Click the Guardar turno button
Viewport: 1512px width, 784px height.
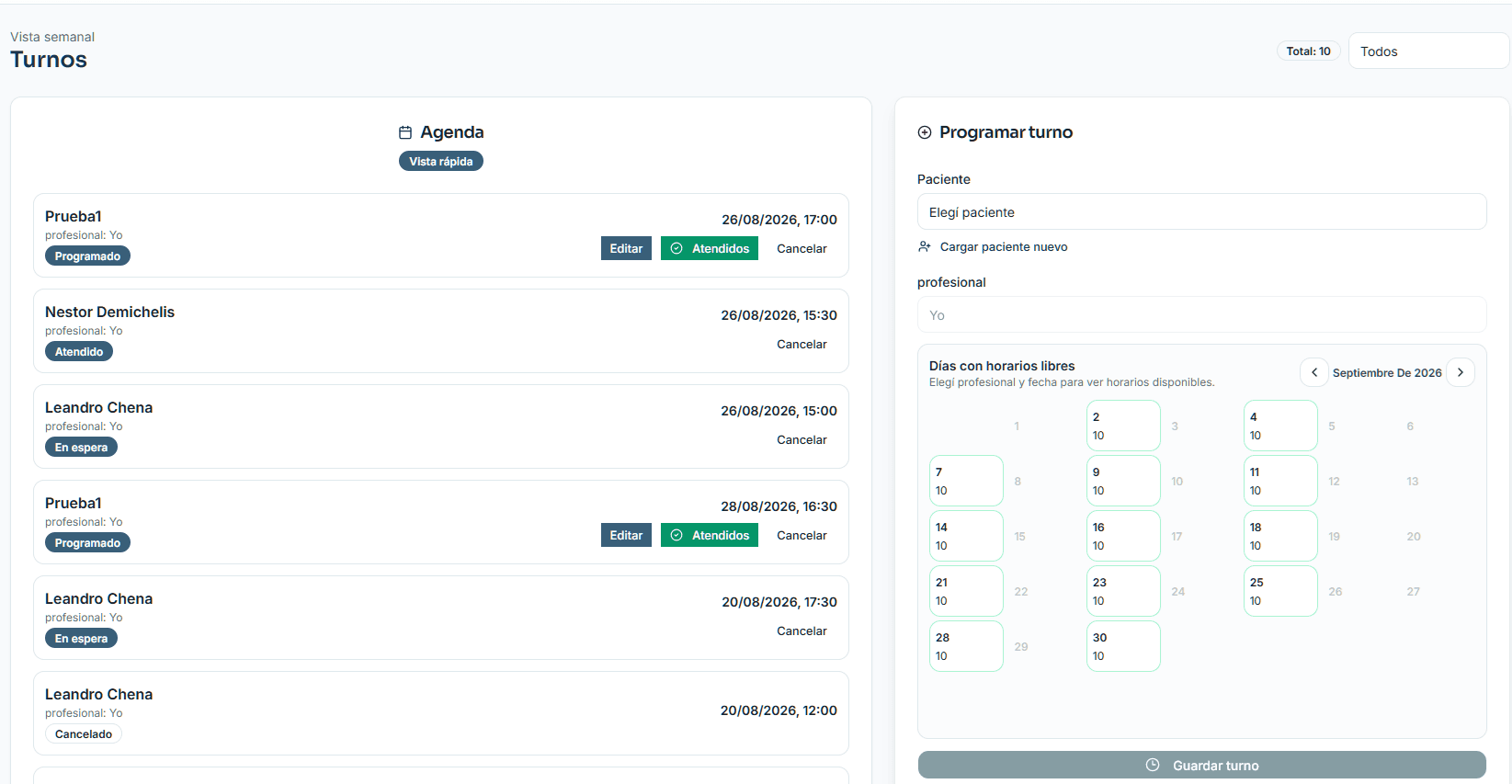1201,765
